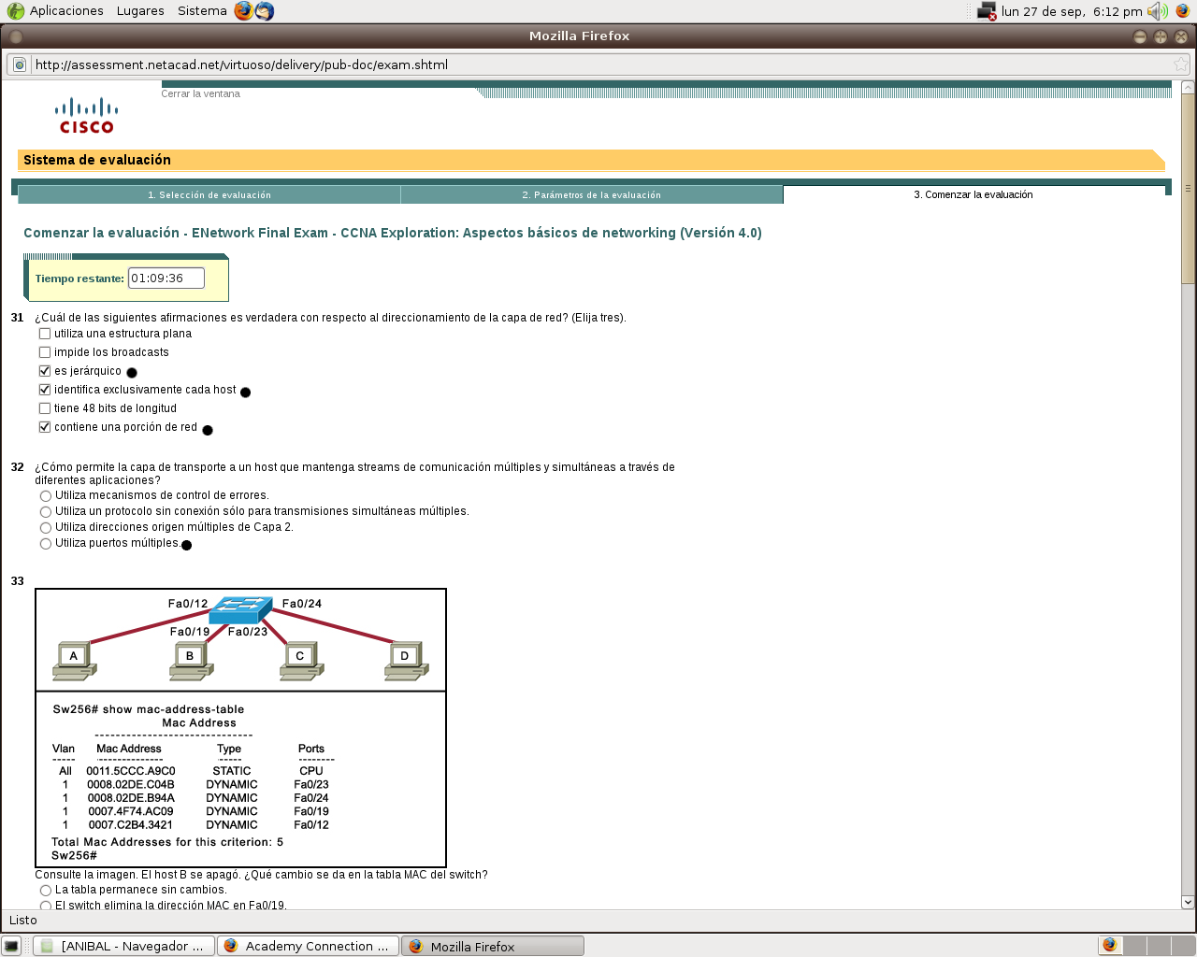Screen dimensions: 1197x957
Task: Uncheck 'identifica exclusivamente cada host'
Action: click(x=45, y=390)
